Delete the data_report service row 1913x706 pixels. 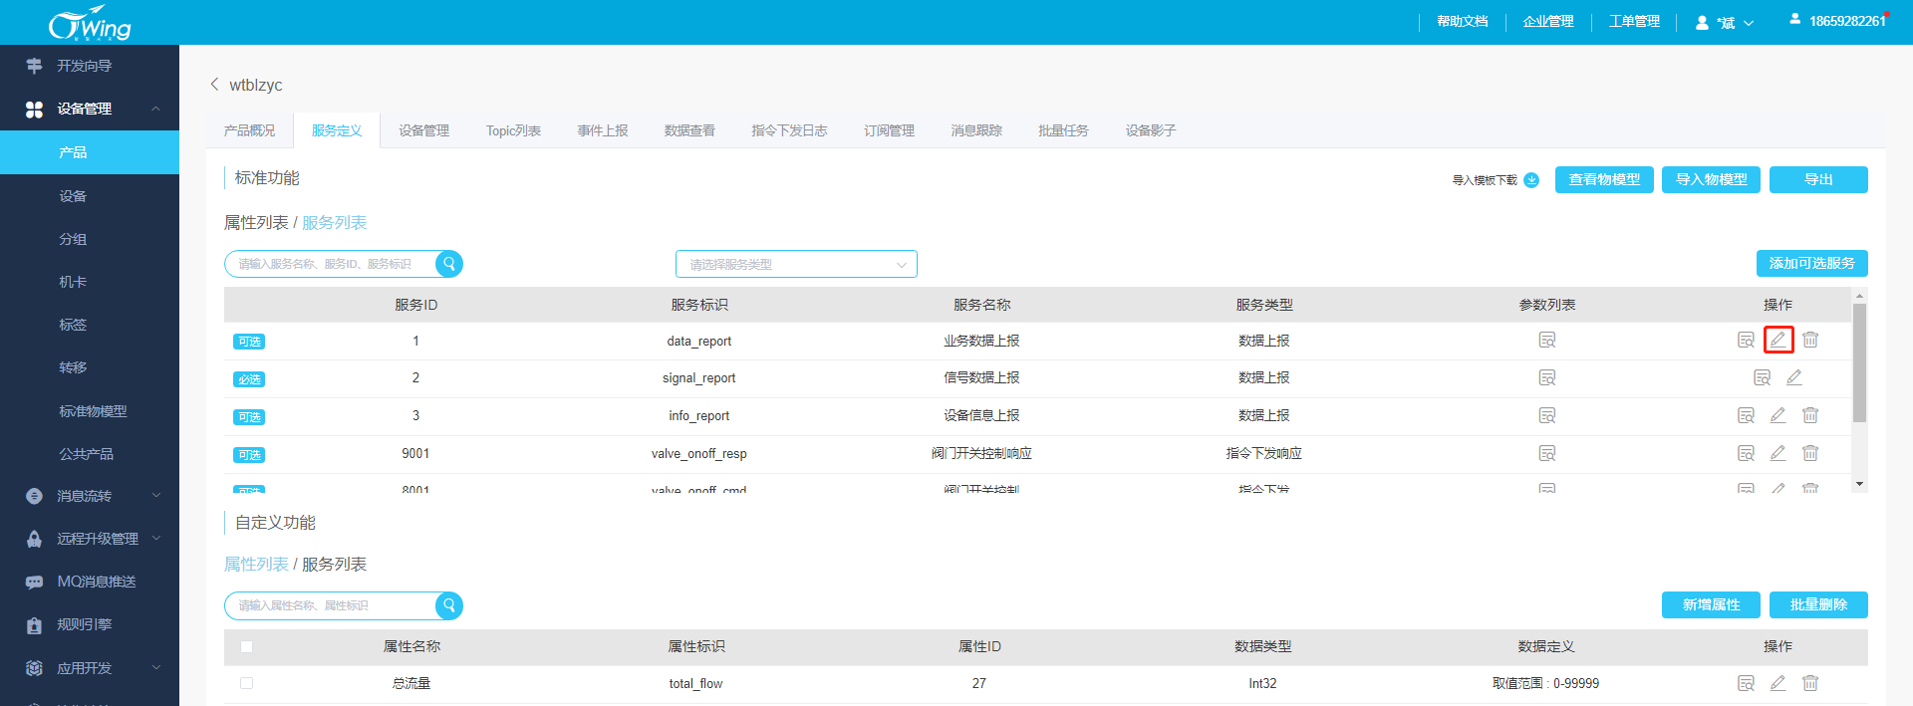tap(1810, 340)
